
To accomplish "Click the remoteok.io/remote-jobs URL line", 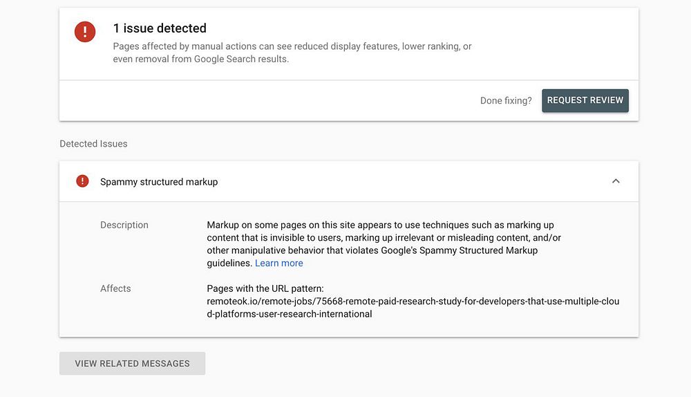I will pos(413,302).
